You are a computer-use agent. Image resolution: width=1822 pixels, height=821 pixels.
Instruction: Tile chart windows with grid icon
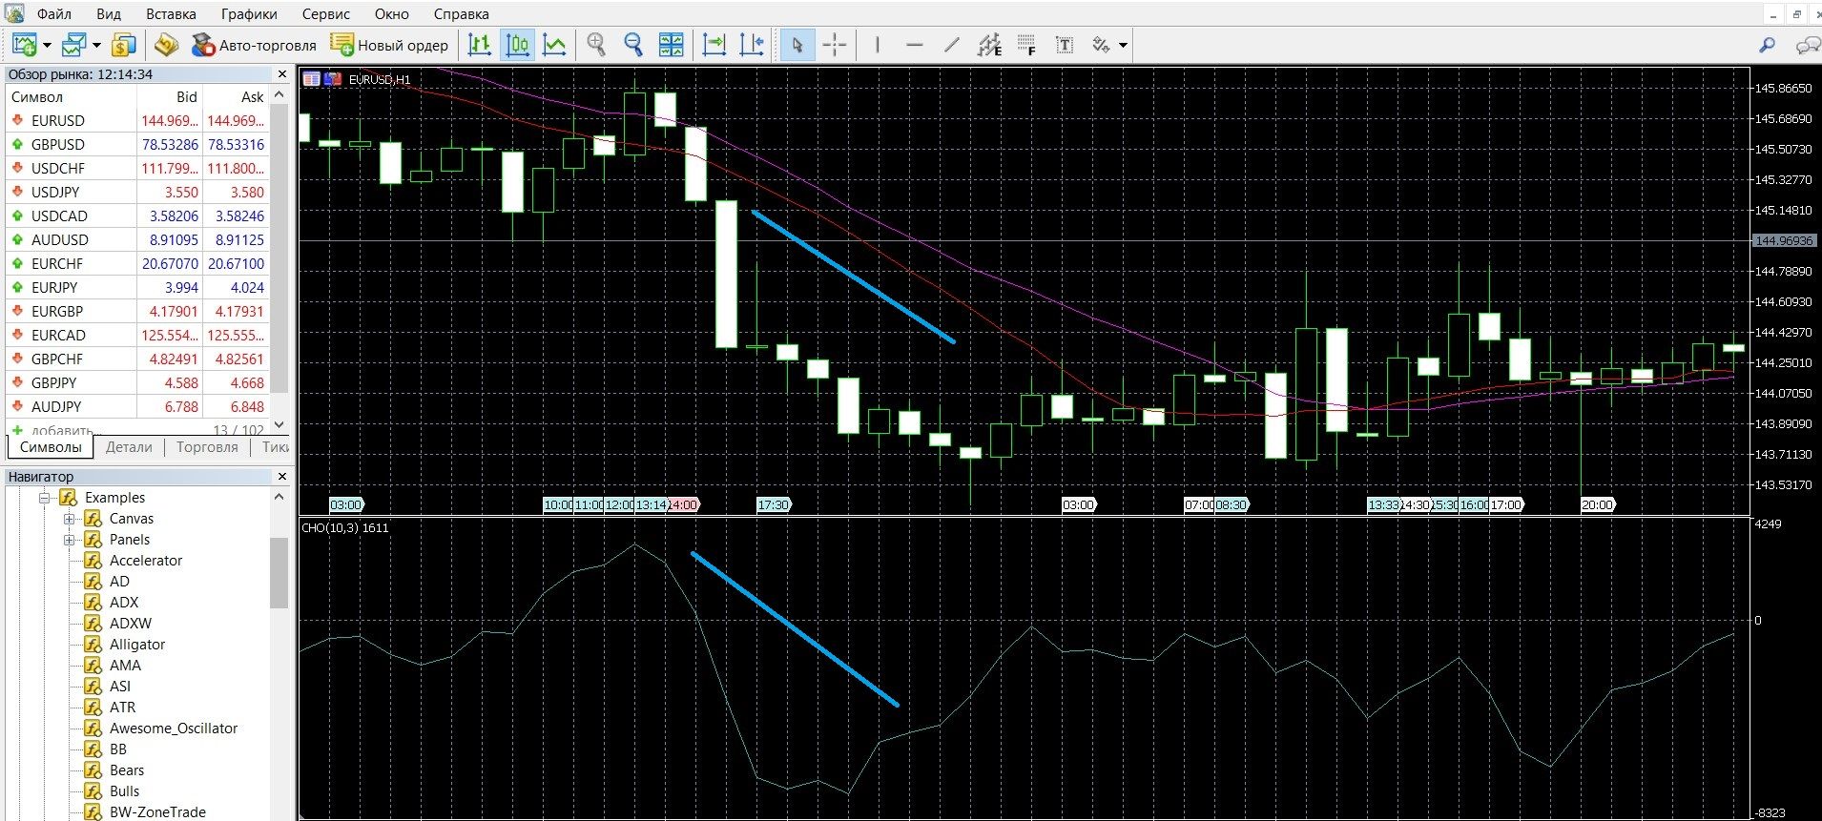point(671,45)
